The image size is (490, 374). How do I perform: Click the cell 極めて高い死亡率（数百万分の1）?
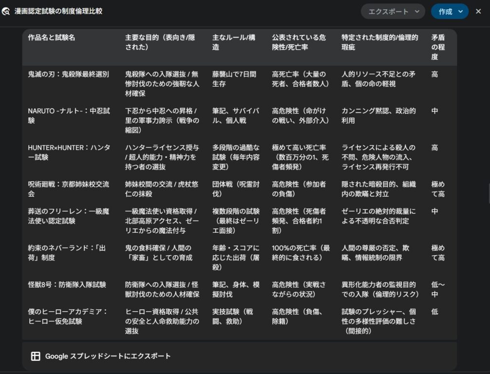pyautogui.click(x=301, y=157)
